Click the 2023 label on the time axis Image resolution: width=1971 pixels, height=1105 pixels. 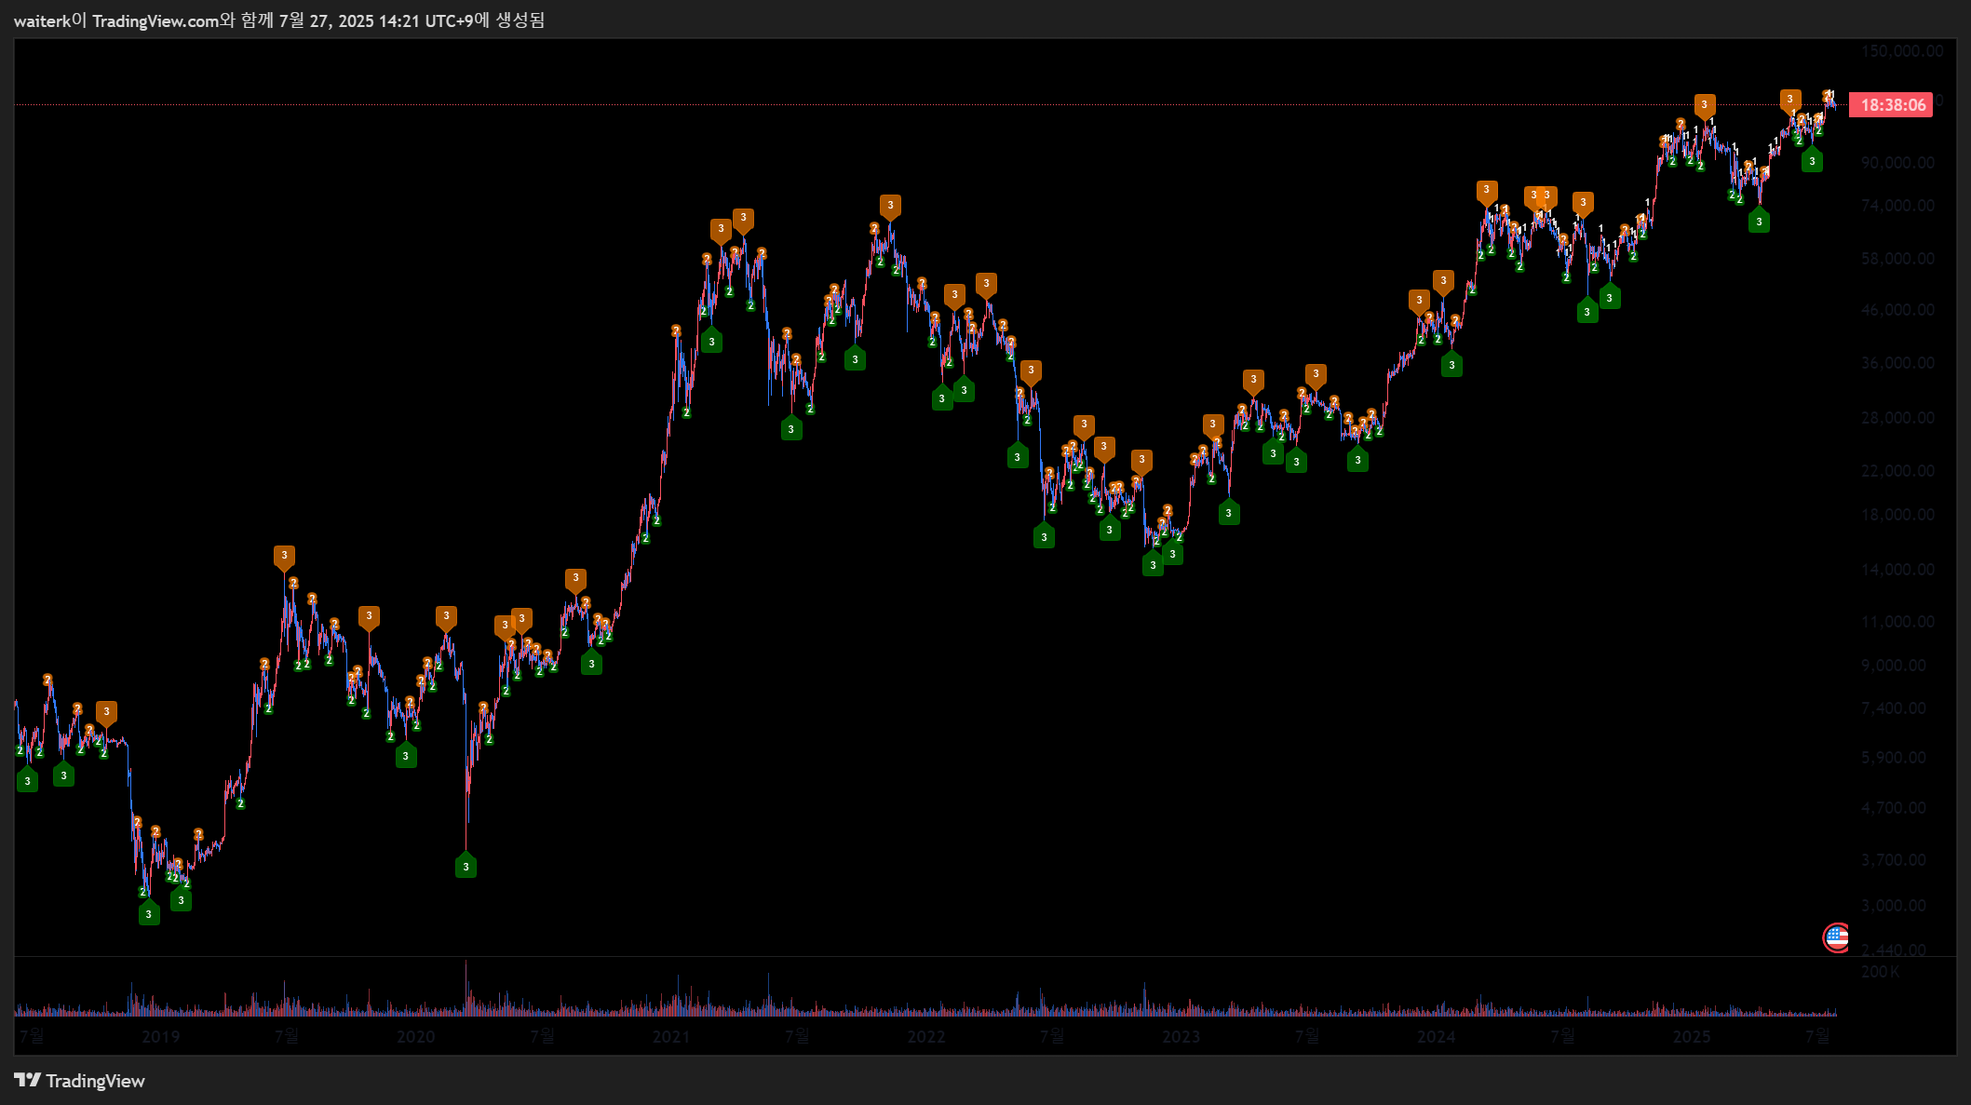tap(1181, 1037)
